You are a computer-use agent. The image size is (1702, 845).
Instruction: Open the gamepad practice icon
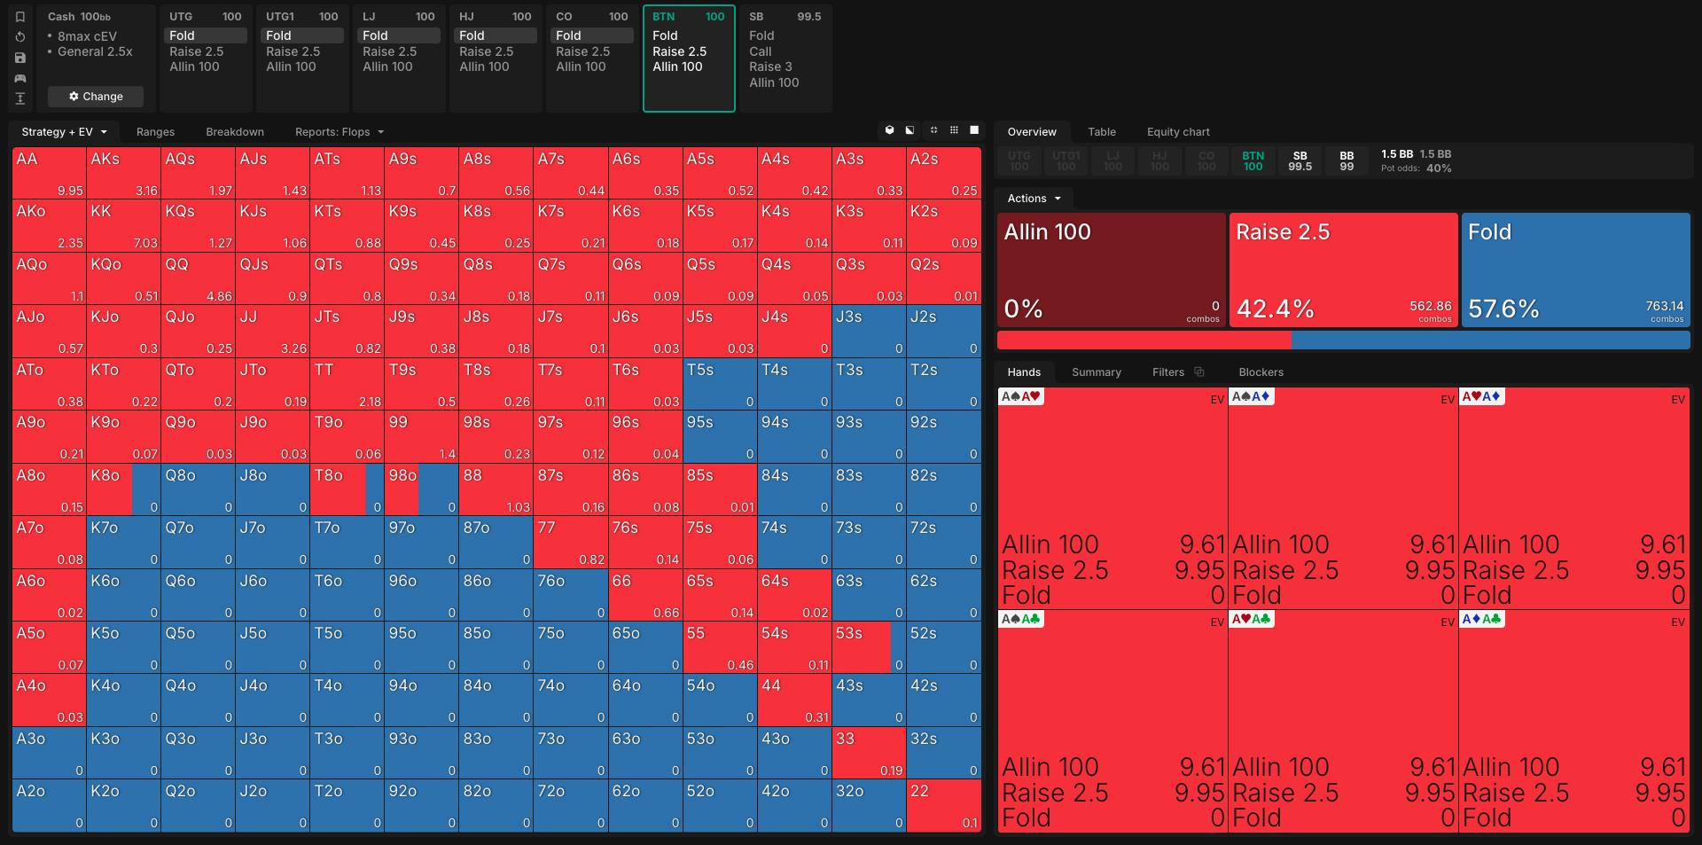click(x=20, y=78)
